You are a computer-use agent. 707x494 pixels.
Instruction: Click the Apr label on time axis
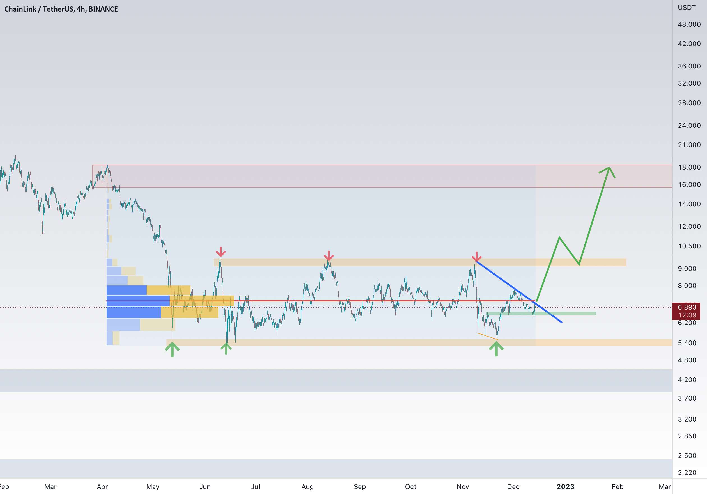pyautogui.click(x=102, y=487)
